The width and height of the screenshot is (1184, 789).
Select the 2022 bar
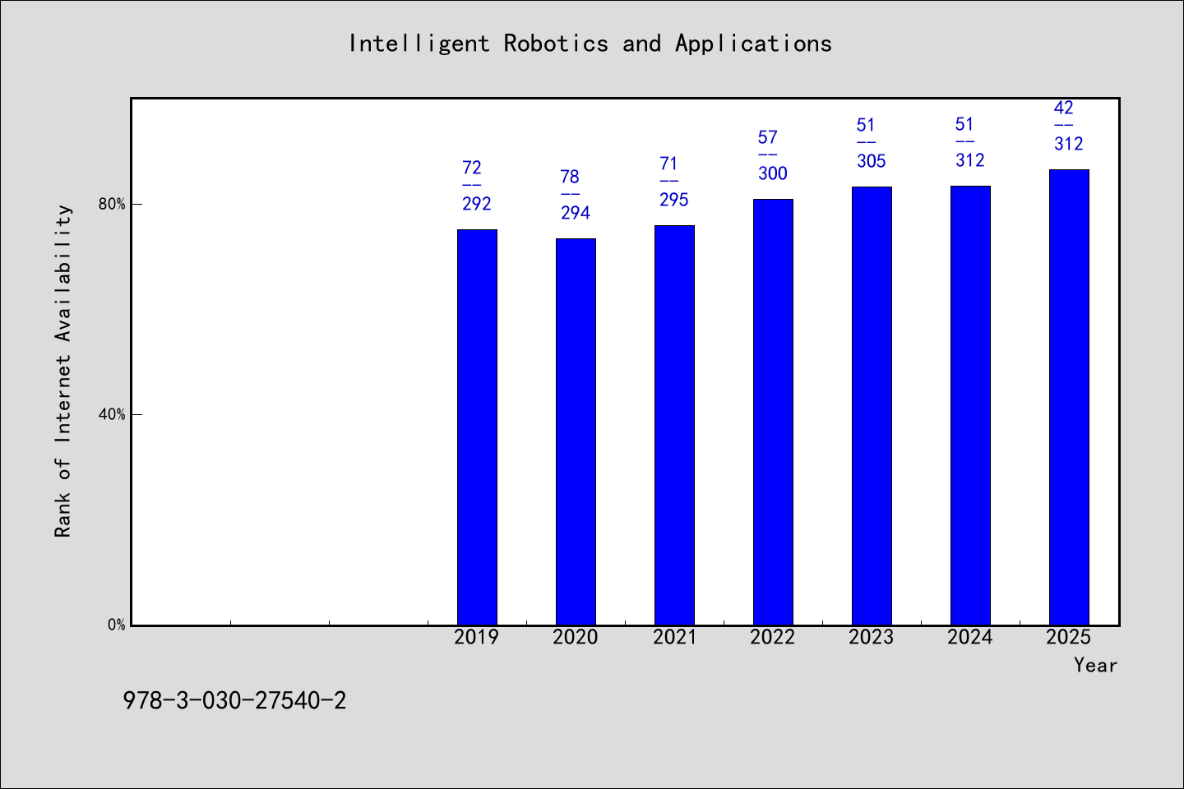point(773,412)
